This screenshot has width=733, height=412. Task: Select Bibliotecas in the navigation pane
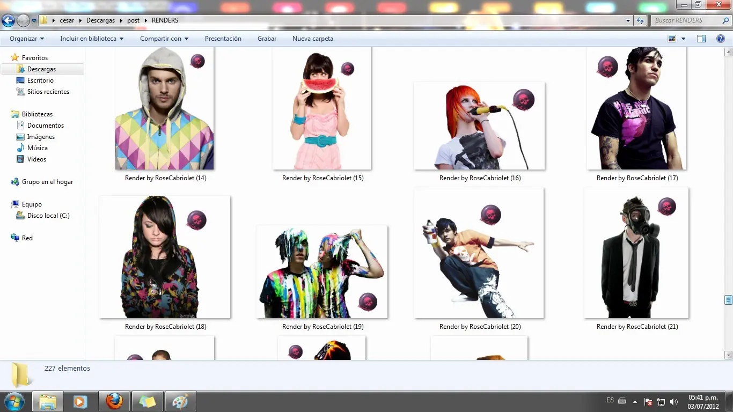point(37,114)
